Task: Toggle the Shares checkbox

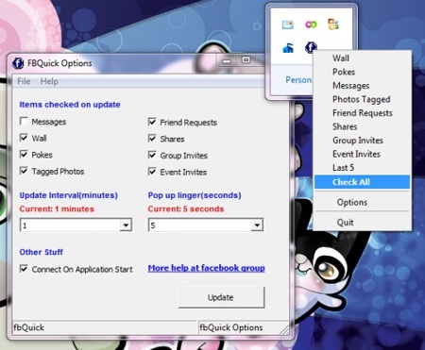Action: click(152, 139)
